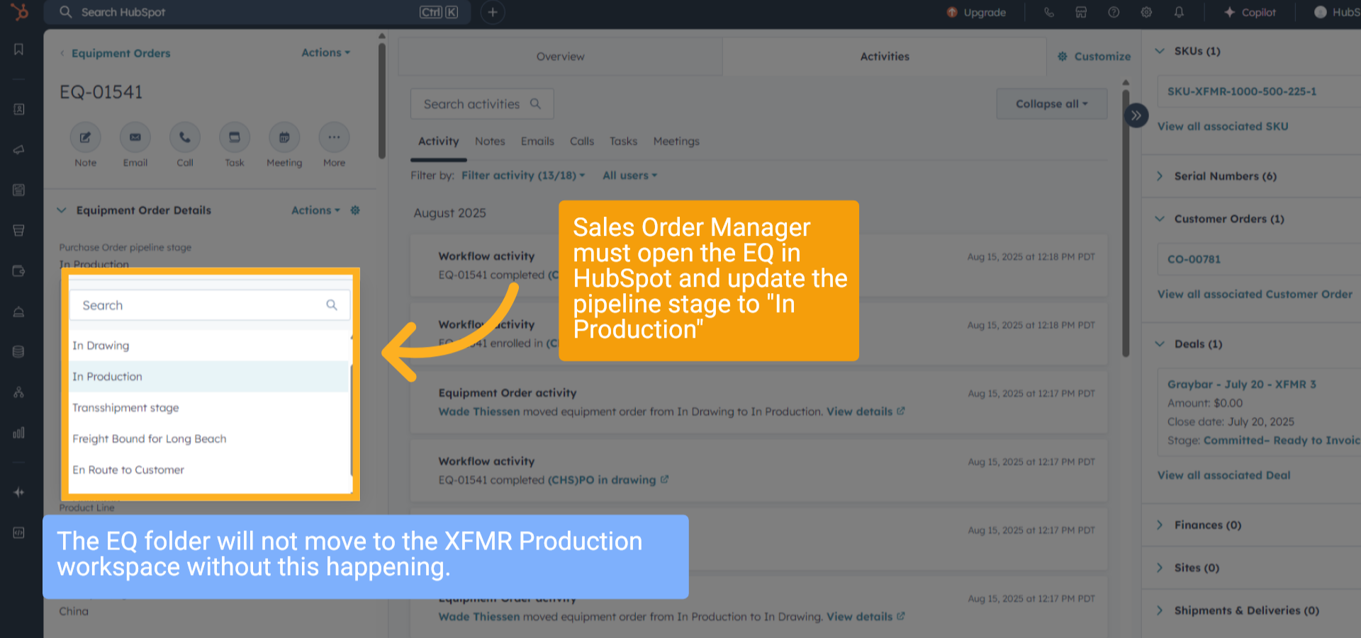Schedule a Meeting from the record

(x=284, y=137)
